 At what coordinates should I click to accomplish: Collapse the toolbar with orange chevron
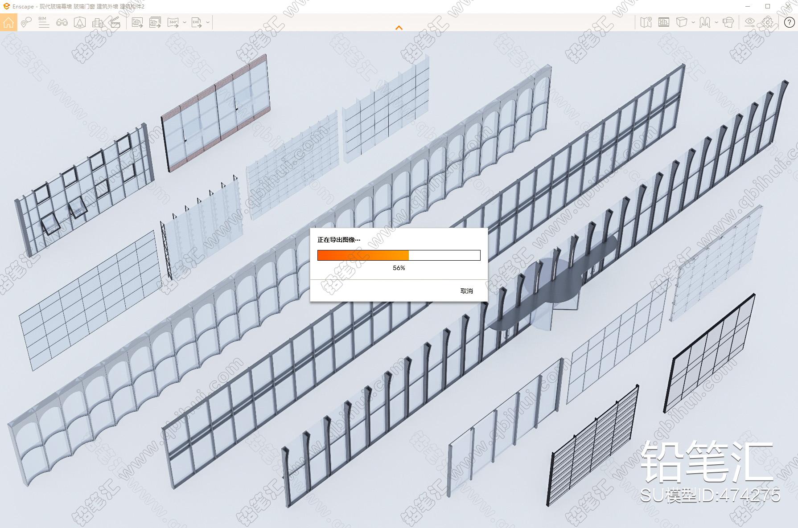pyautogui.click(x=399, y=28)
